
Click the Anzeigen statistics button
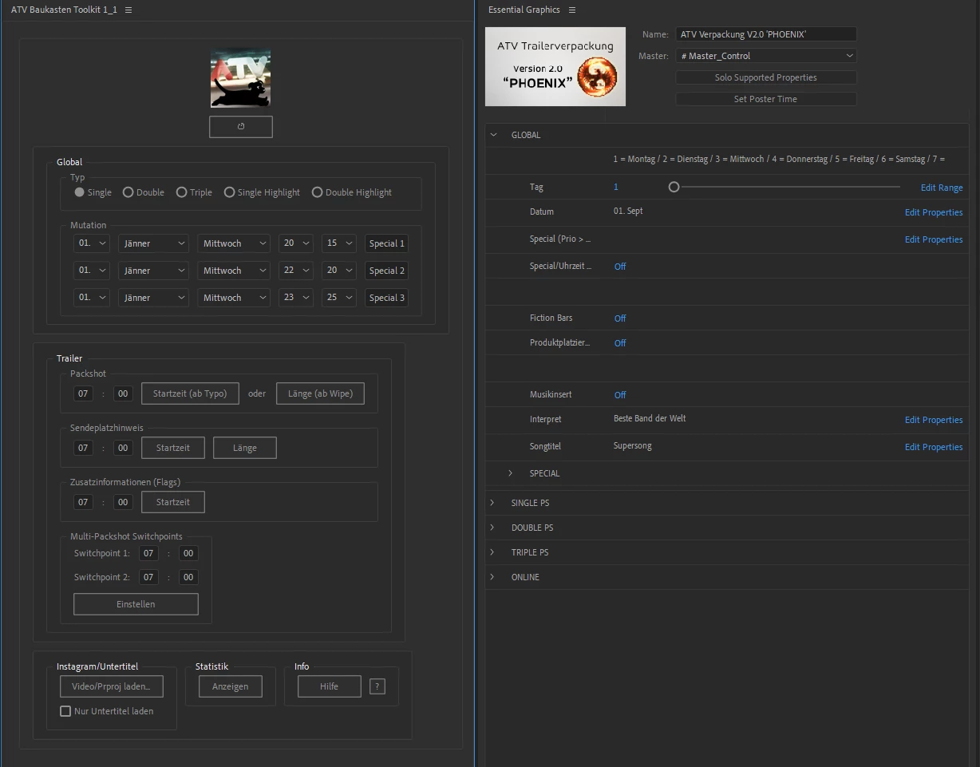tap(231, 686)
